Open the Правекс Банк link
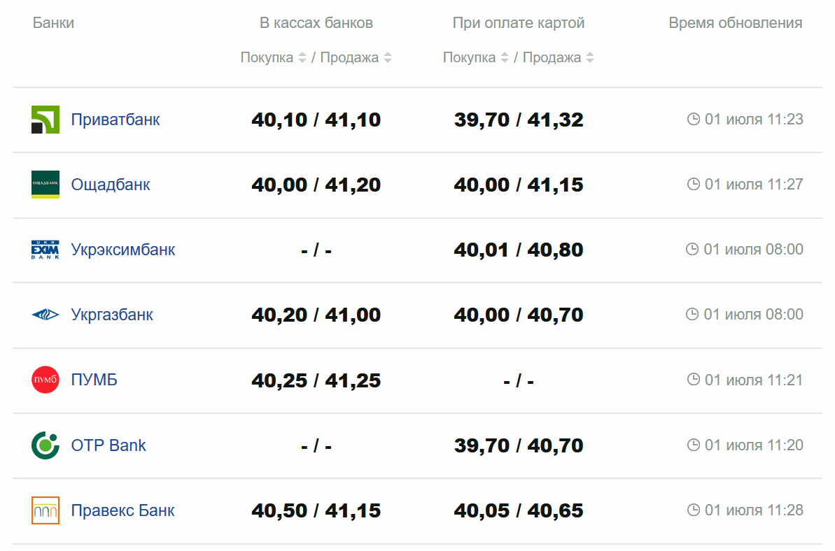This screenshot has height=551, width=835. (122, 510)
